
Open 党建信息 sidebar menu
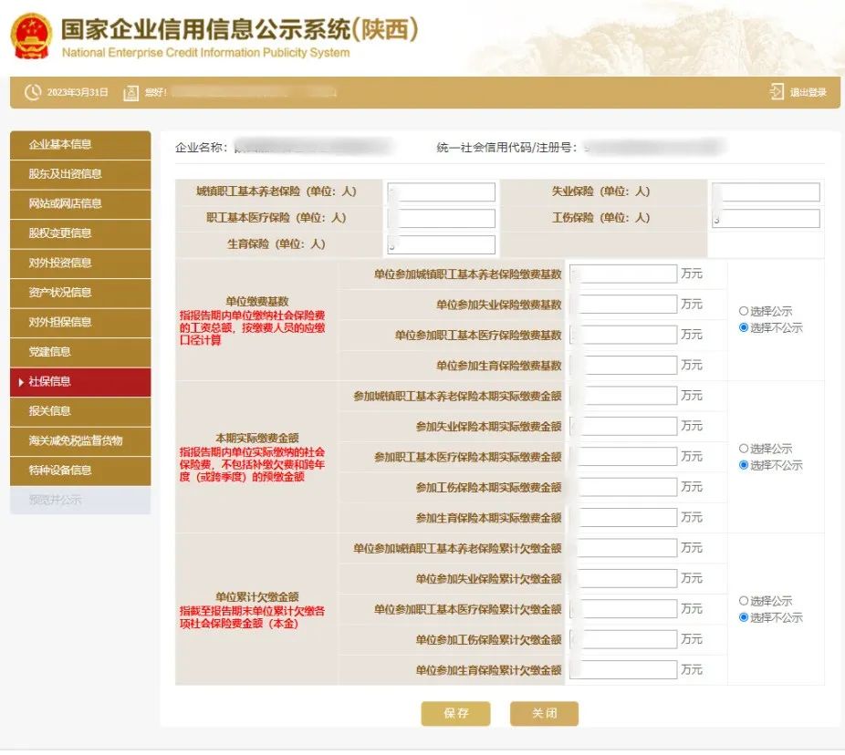tap(80, 352)
